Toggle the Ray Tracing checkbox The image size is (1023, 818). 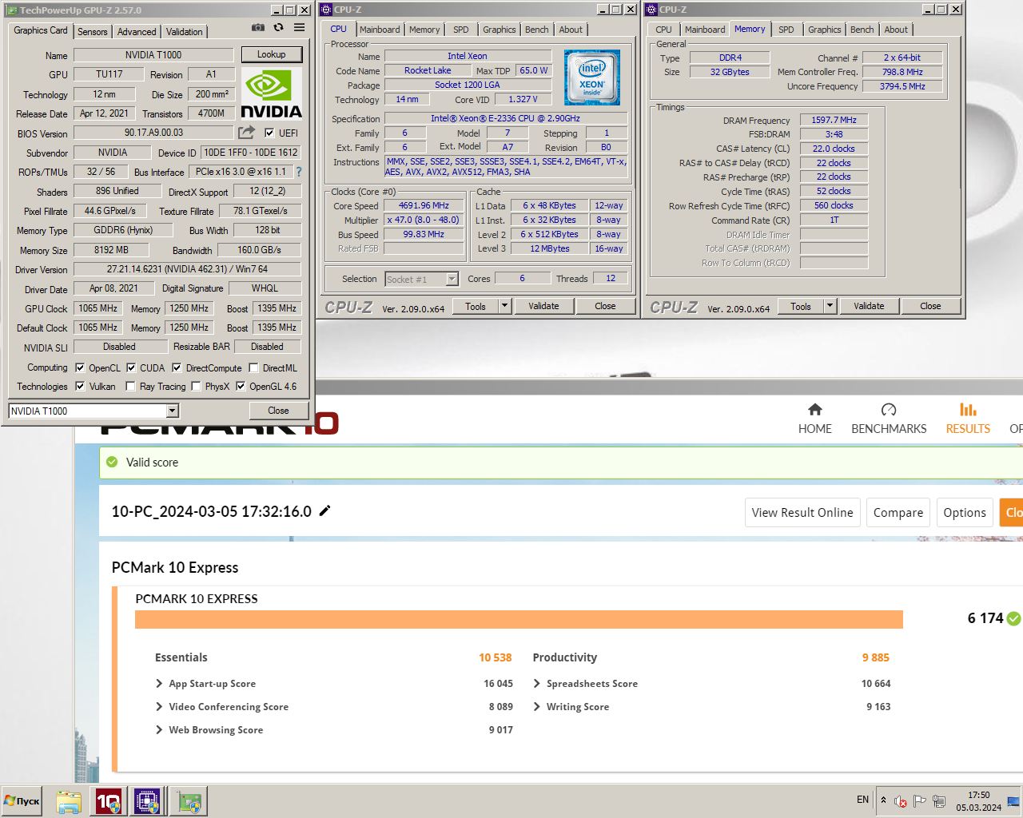[131, 386]
